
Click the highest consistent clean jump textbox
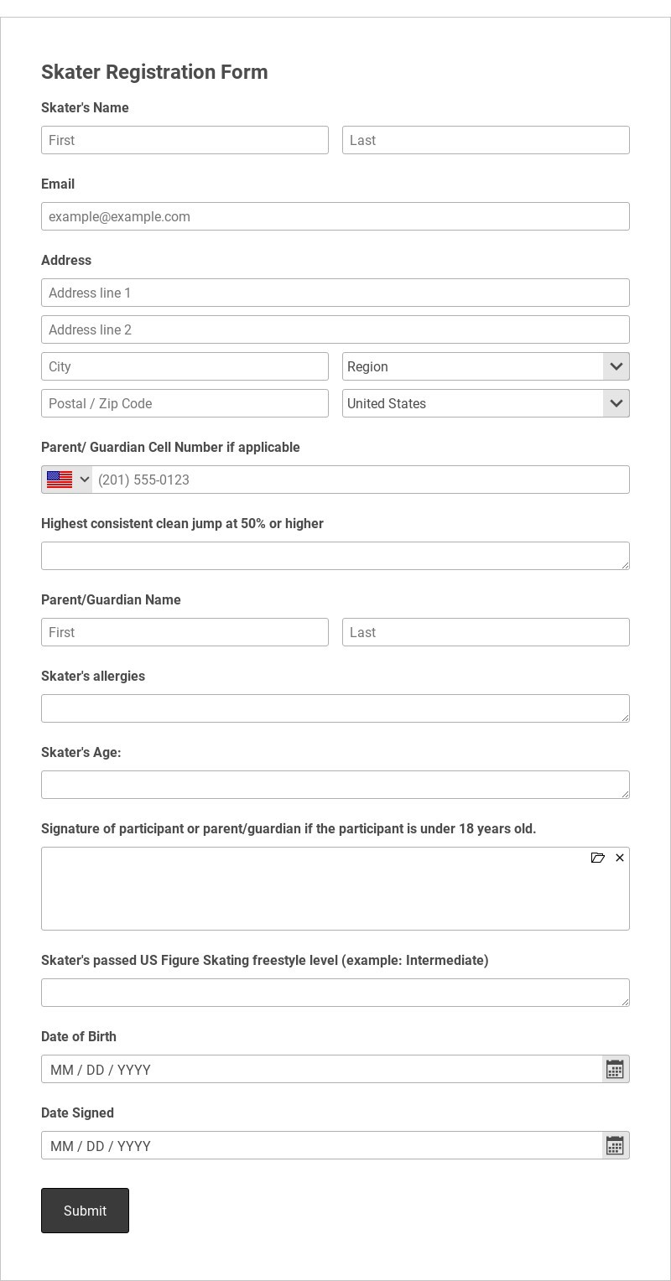click(x=335, y=556)
